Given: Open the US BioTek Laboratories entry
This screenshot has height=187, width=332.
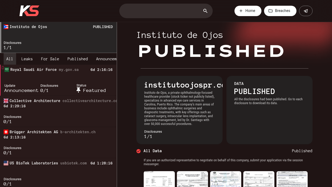Looking at the screenshot, I should pos(58,173).
